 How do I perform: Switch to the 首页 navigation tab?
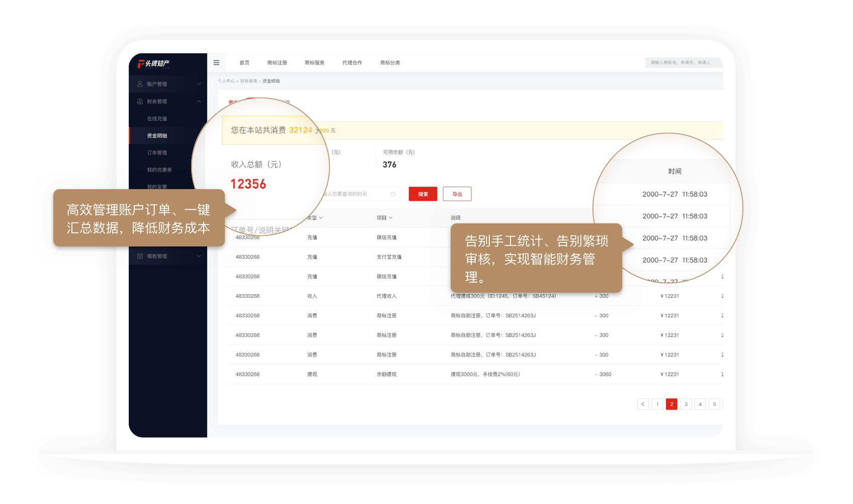[x=244, y=62]
